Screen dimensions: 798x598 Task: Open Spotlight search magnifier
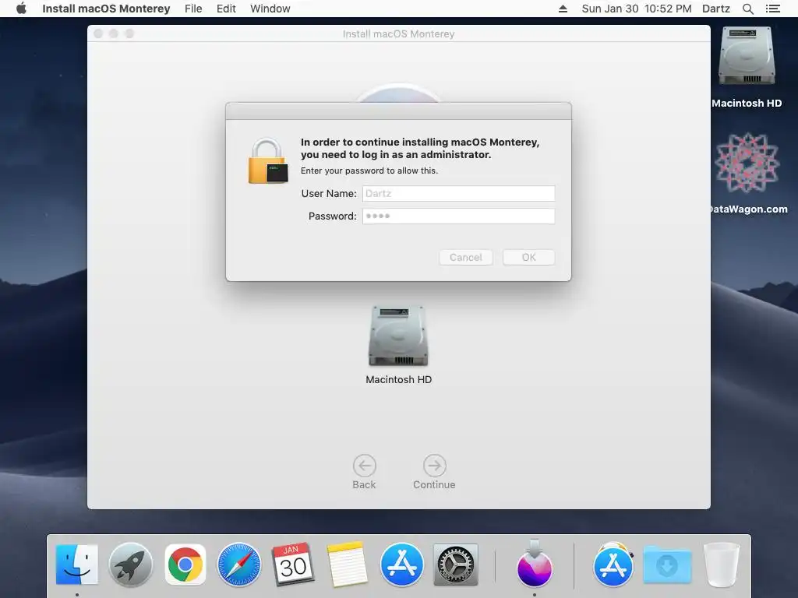(x=747, y=9)
